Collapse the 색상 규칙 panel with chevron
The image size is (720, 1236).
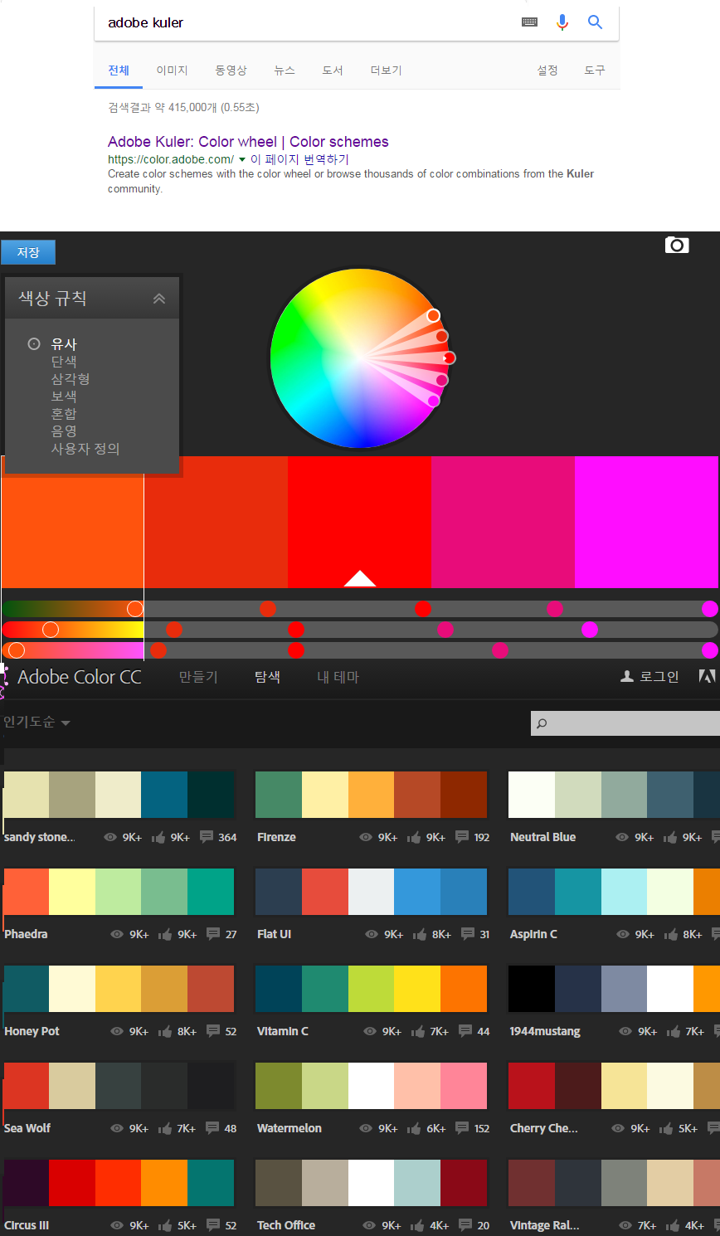[159, 299]
